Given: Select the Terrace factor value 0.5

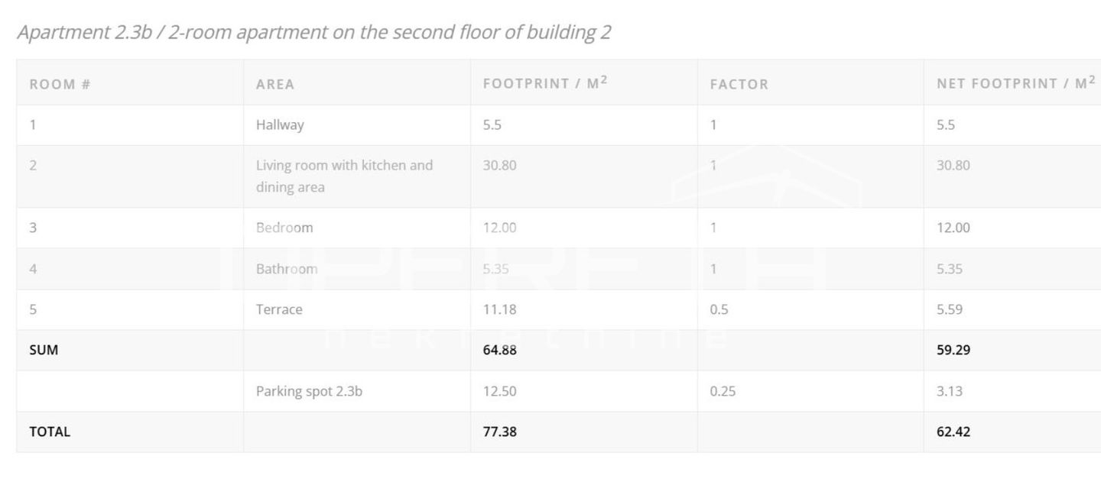Looking at the screenshot, I should 719,309.
